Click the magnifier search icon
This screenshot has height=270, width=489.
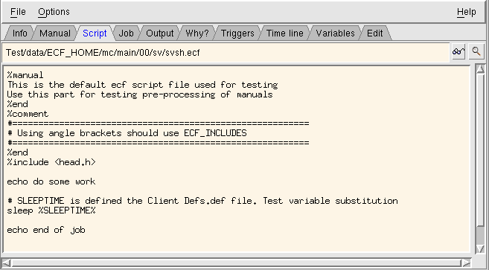[x=476, y=51]
